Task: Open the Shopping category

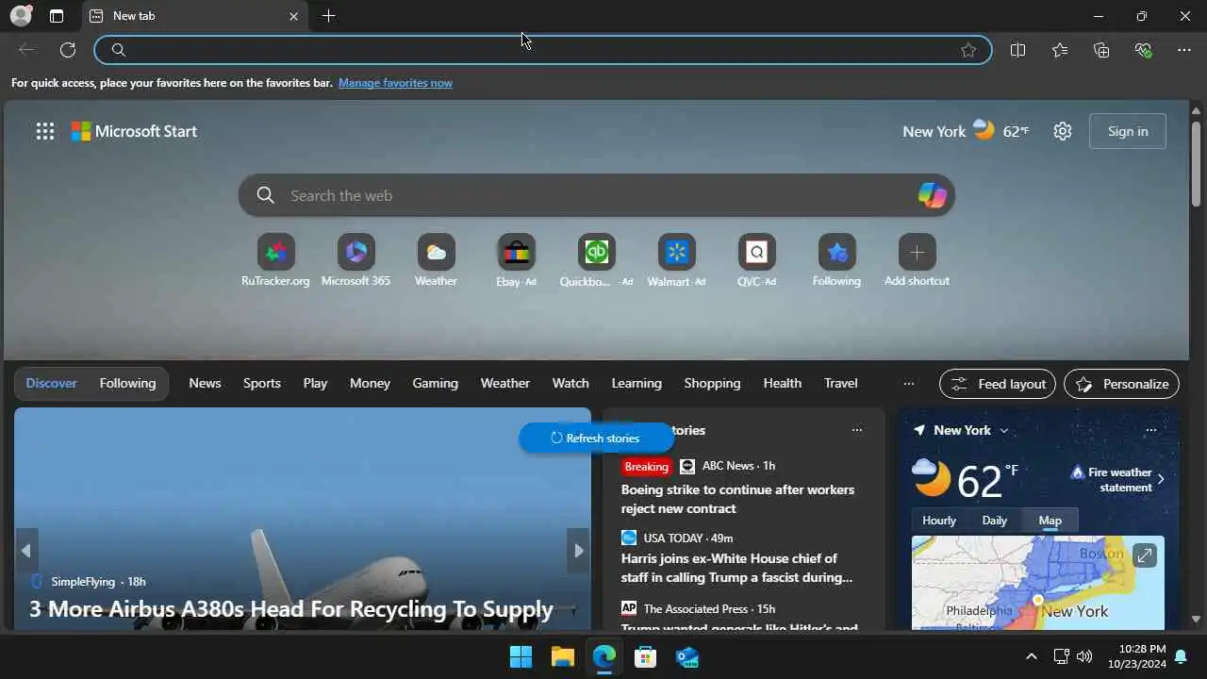Action: 712,383
